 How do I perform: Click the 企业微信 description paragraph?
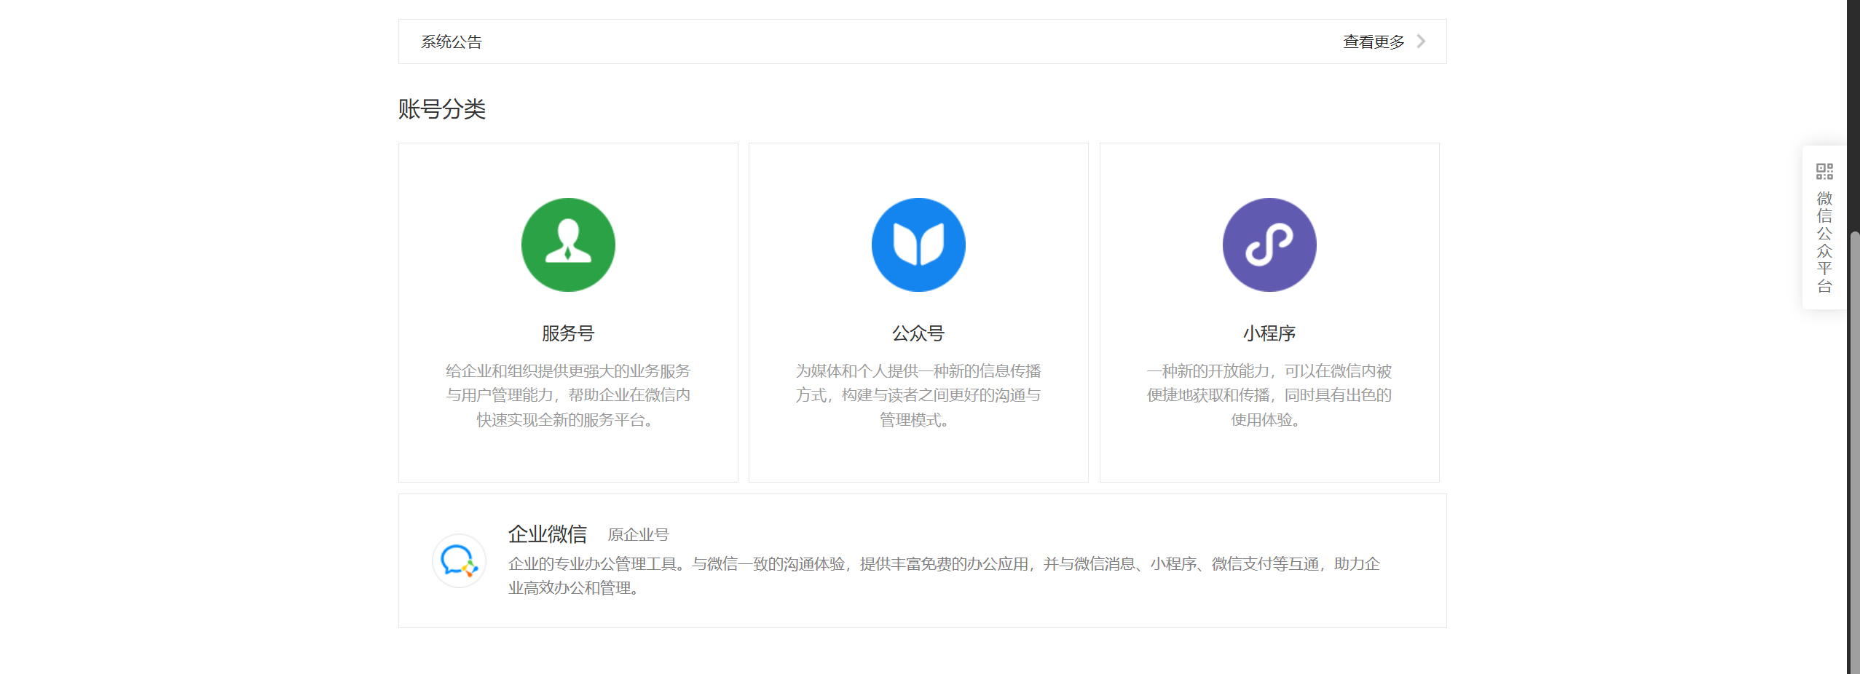tap(944, 576)
